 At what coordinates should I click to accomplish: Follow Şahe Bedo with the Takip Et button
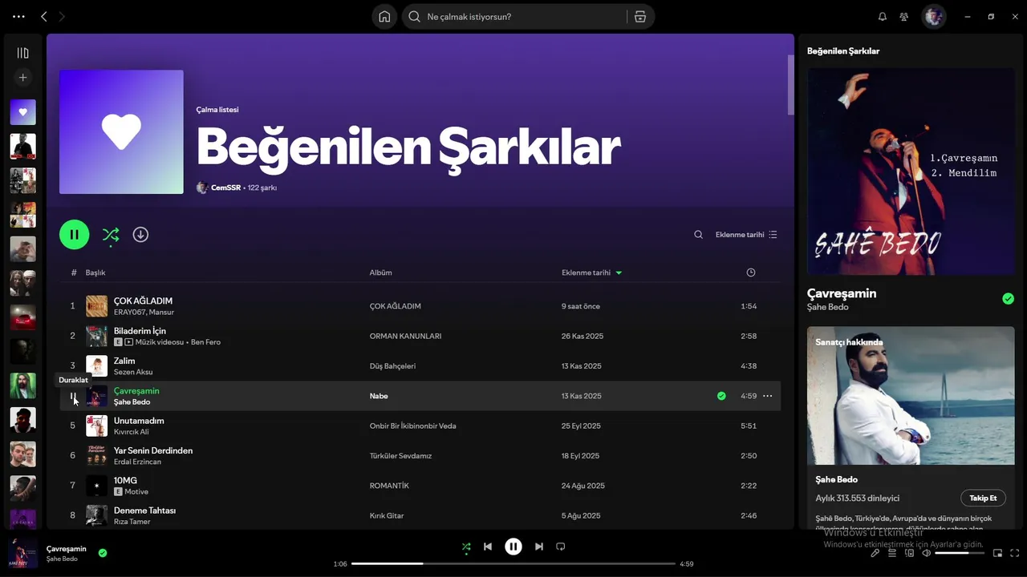(983, 498)
